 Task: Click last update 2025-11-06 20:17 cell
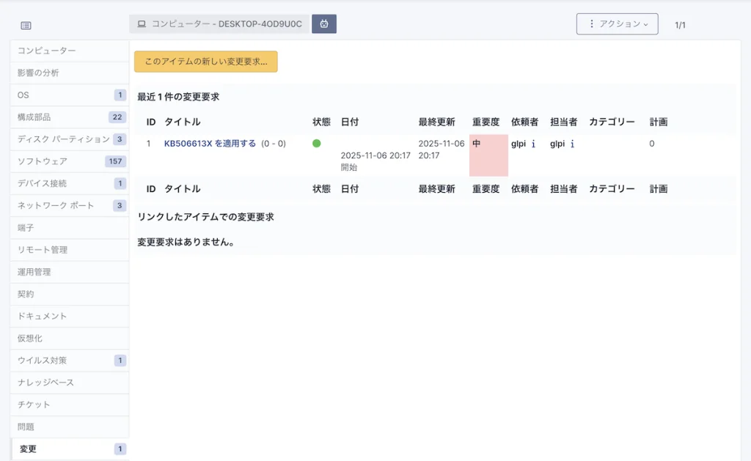[441, 150]
